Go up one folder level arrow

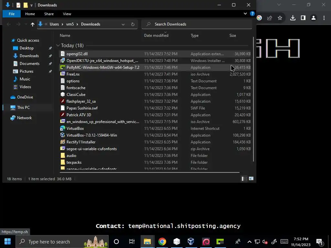[33, 24]
